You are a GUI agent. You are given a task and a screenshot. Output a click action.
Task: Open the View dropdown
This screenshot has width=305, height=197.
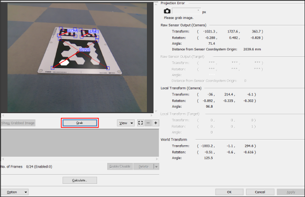(126, 123)
